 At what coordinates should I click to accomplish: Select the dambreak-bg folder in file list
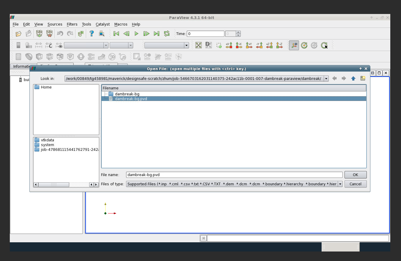point(127,94)
